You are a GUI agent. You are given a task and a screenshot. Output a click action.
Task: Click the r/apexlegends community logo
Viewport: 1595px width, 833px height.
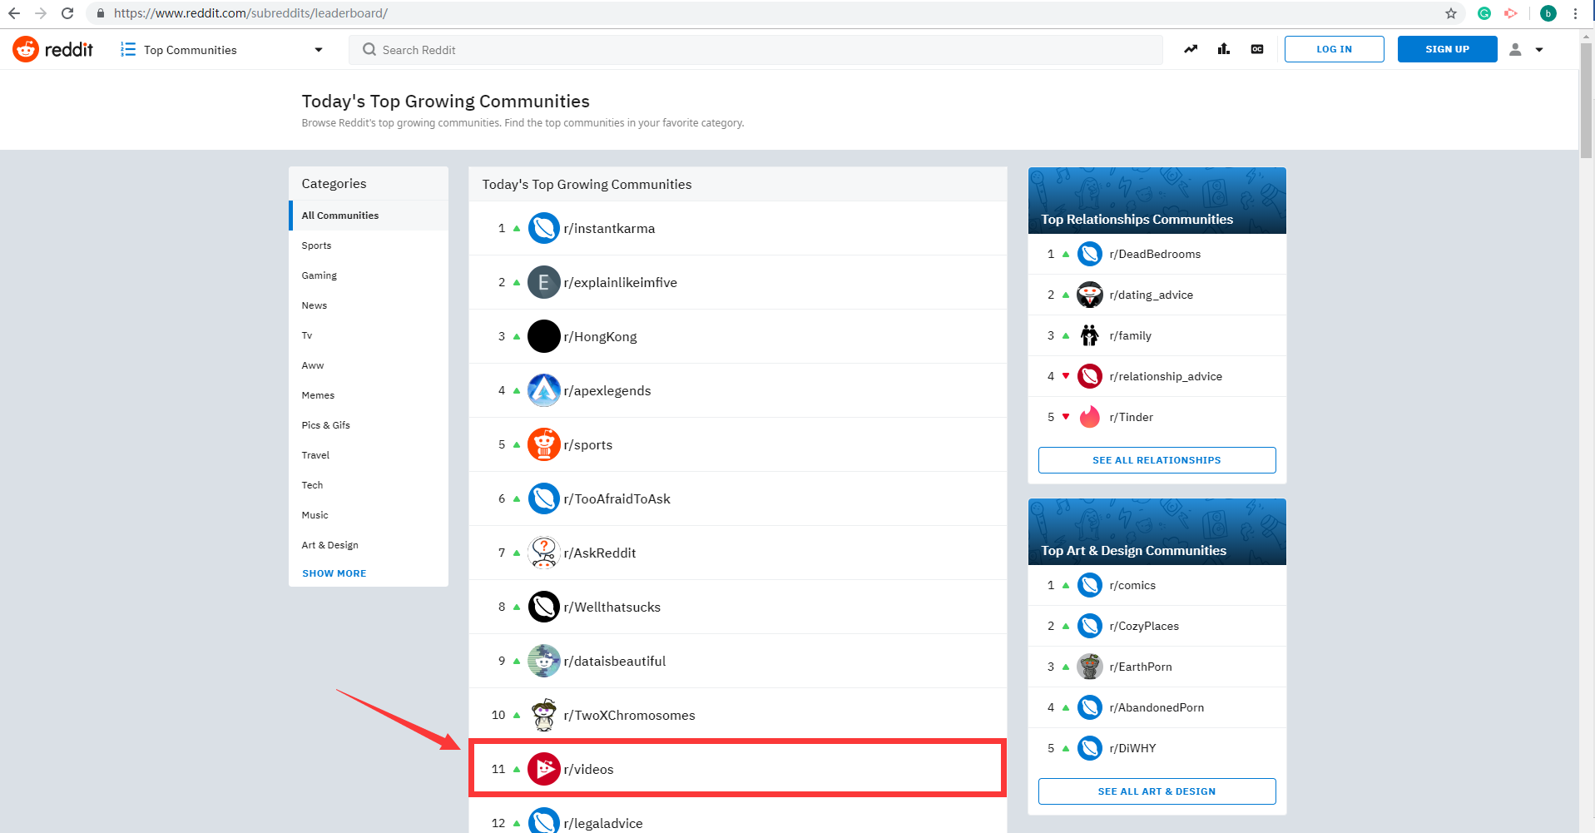coord(544,390)
